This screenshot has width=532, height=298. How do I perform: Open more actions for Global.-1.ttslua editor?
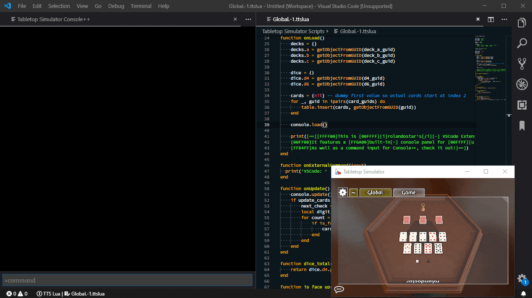[504, 19]
